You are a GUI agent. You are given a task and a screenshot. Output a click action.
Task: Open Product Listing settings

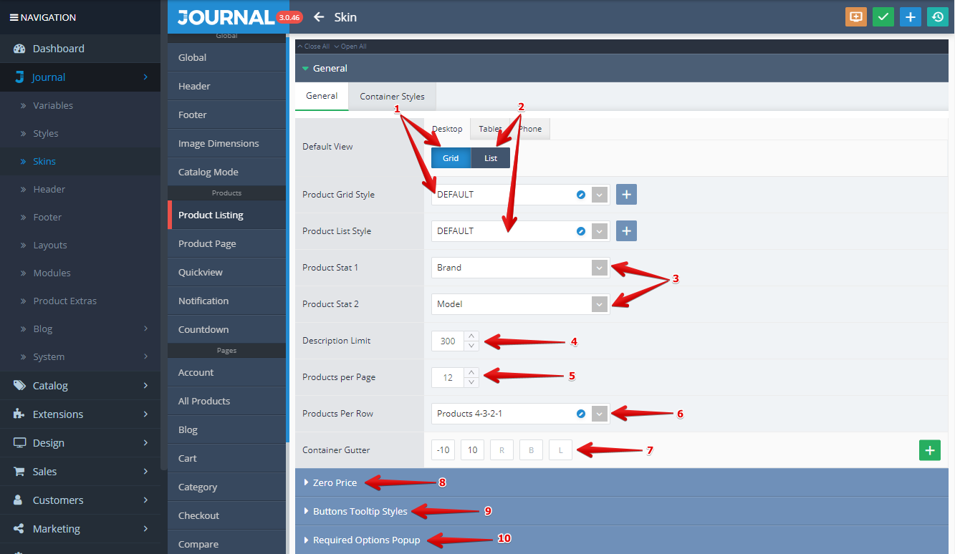click(x=226, y=215)
